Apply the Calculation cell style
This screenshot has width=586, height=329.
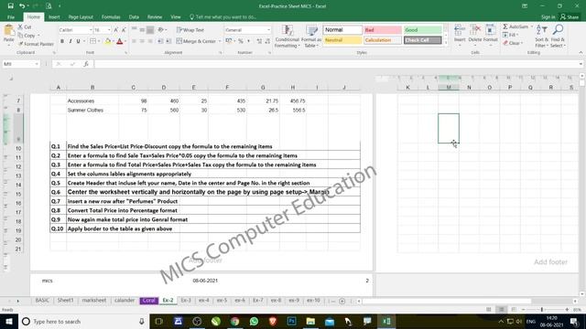[383, 40]
